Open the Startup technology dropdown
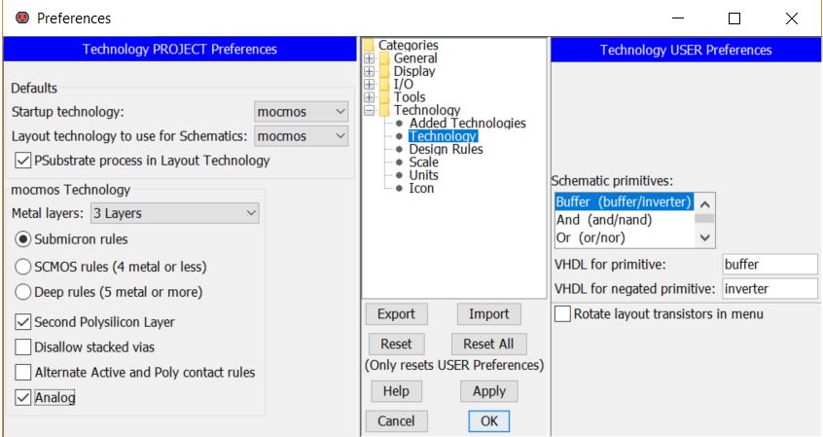The height and width of the screenshot is (437, 823). click(x=301, y=112)
